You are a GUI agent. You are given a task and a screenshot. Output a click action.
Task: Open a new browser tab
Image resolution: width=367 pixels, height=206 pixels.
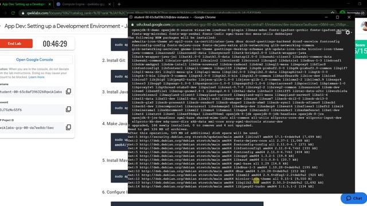tap(119, 4)
